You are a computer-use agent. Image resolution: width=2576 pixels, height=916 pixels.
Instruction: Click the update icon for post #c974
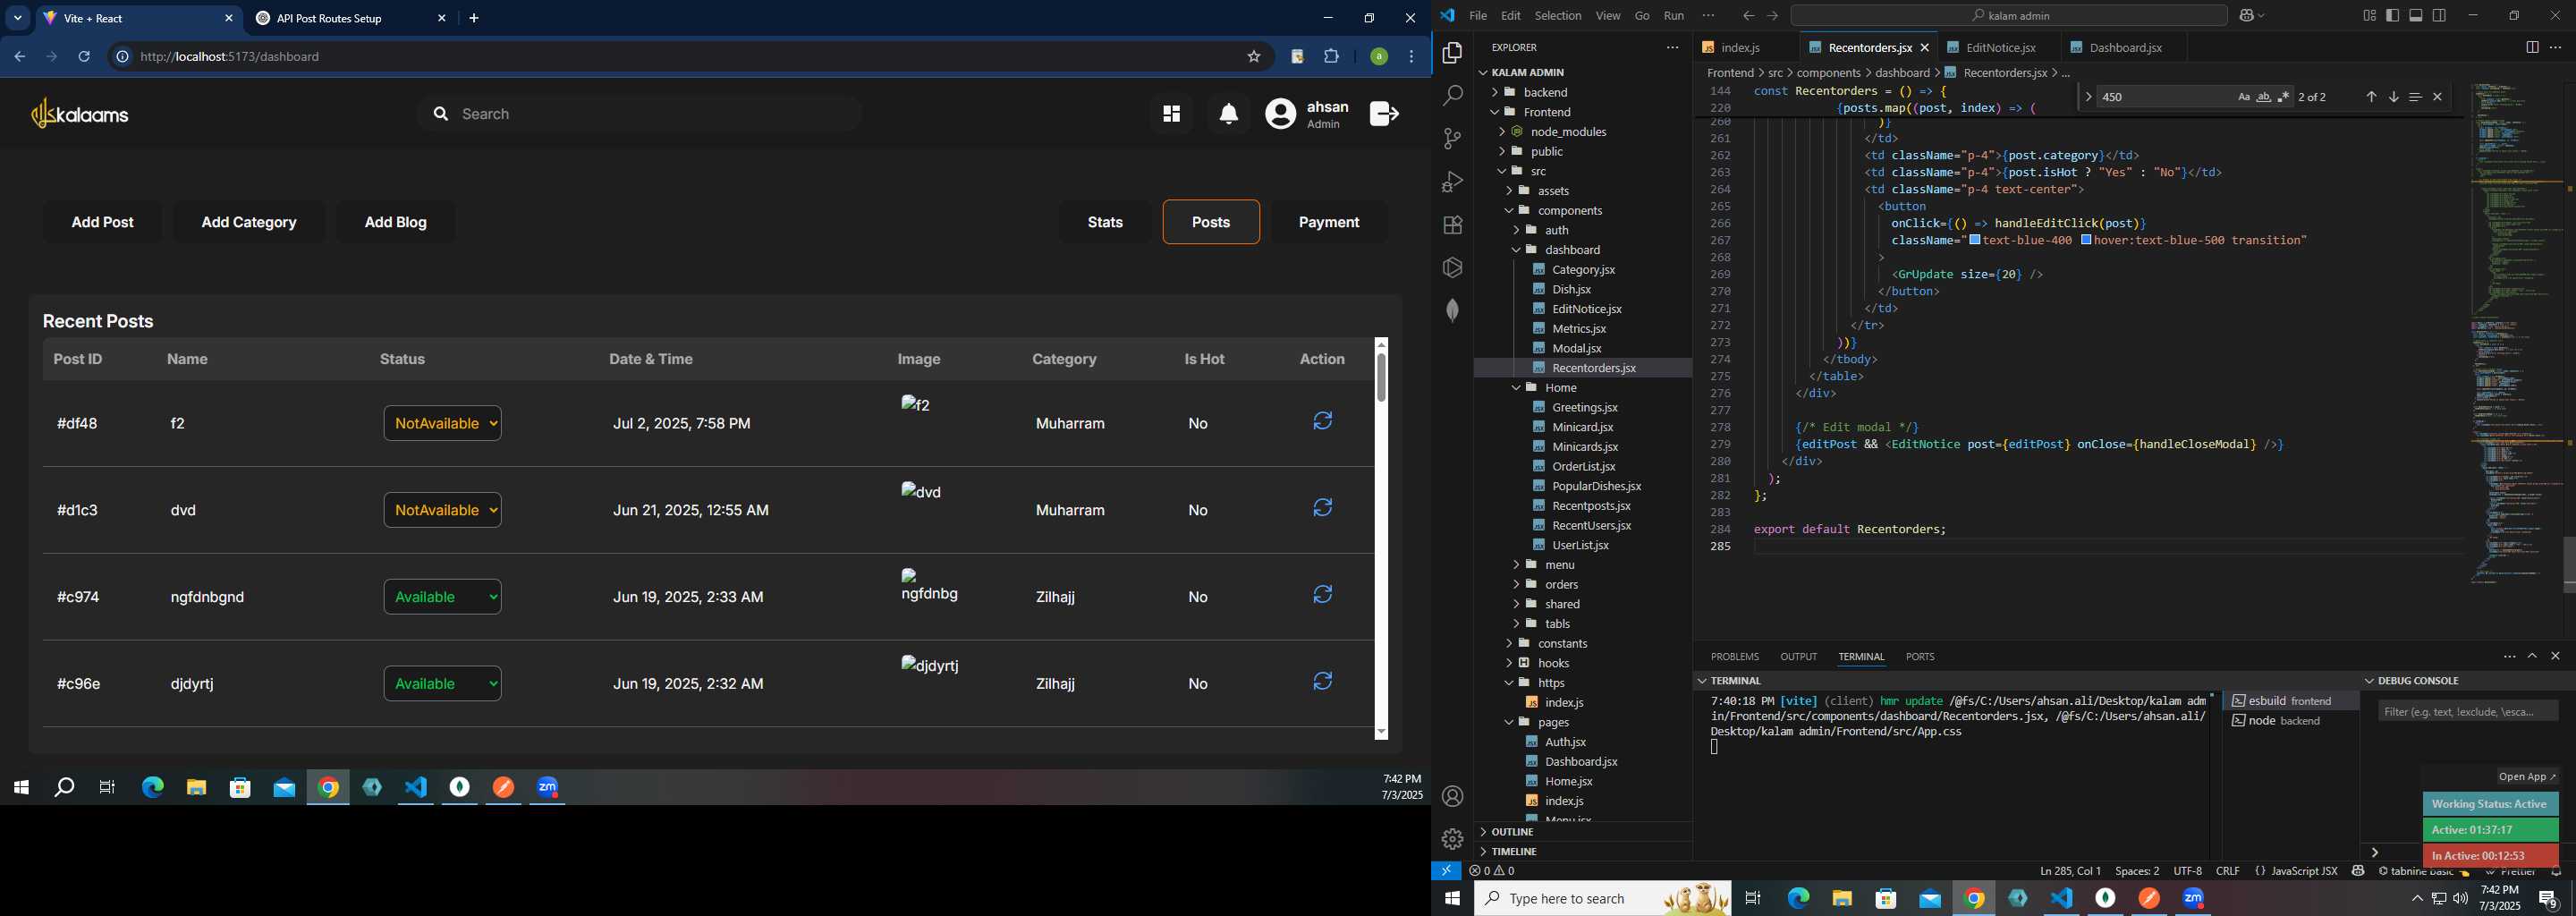point(1322,595)
